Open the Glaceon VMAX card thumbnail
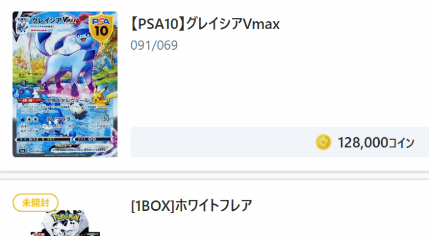Viewport: 429px width, 236px height. pos(65,84)
